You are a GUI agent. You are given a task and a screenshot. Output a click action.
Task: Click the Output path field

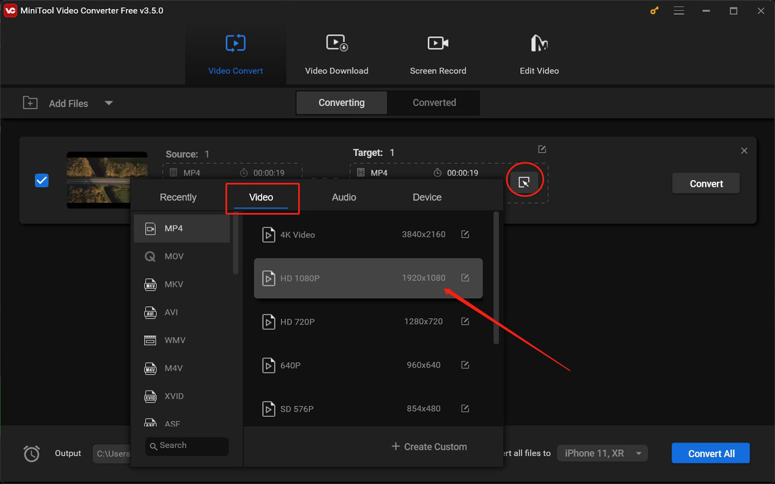pyautogui.click(x=112, y=454)
